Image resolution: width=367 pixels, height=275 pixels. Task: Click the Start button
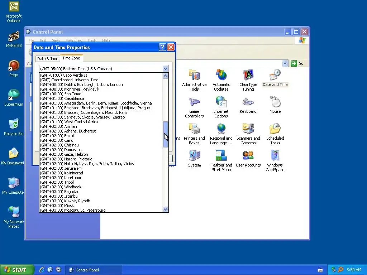pyautogui.click(x=17, y=270)
